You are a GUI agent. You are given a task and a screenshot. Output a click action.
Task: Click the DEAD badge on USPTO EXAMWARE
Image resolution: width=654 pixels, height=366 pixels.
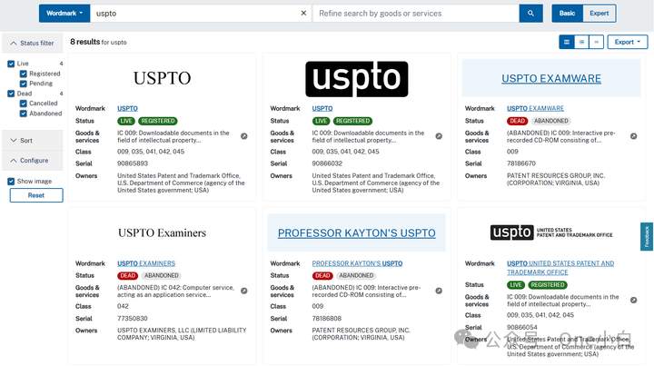517,121
